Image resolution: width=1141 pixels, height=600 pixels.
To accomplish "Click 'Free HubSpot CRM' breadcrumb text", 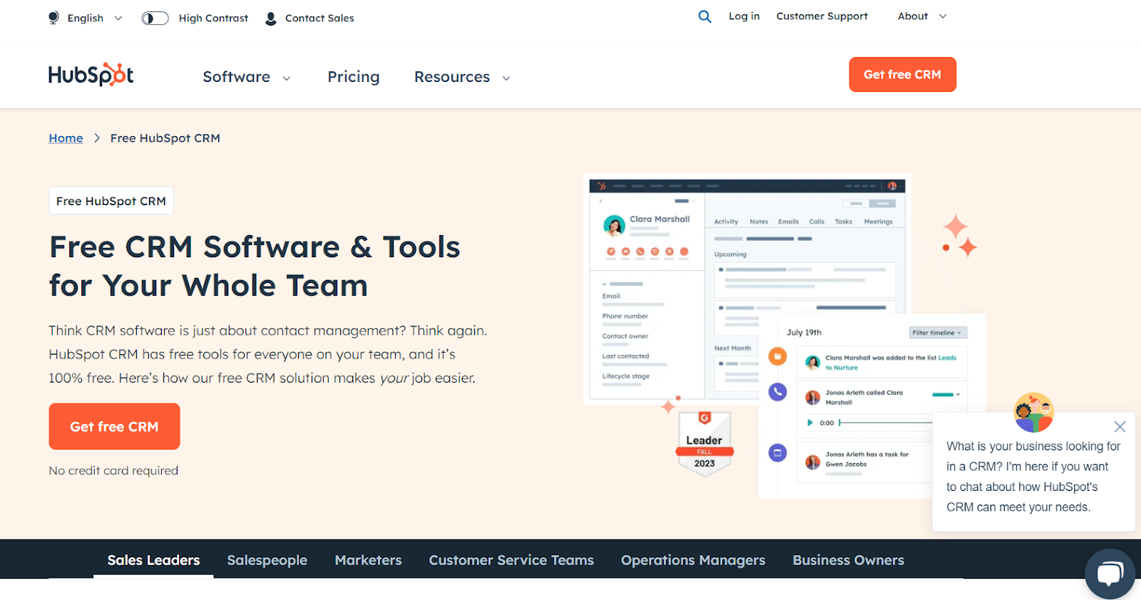I will pyautogui.click(x=165, y=138).
